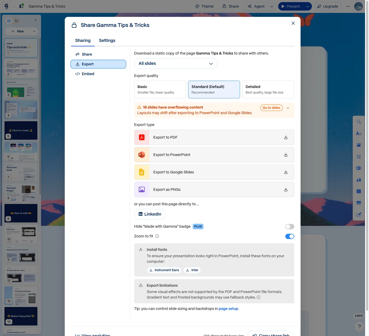The image size is (369, 336).
Task: Open the charts tool in the right toolbar
Action: pyautogui.click(x=358, y=180)
